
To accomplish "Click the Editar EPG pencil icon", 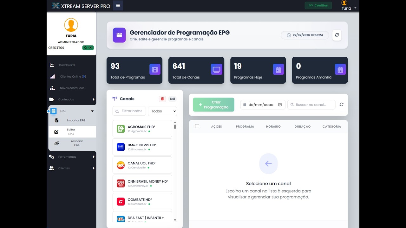I will [x=56, y=132].
